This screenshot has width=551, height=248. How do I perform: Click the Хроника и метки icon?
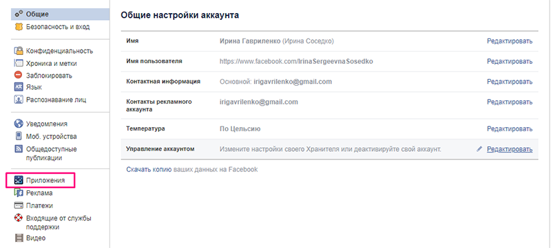tap(19, 63)
